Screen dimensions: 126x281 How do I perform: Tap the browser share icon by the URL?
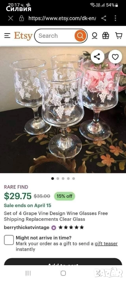tap(104, 18)
